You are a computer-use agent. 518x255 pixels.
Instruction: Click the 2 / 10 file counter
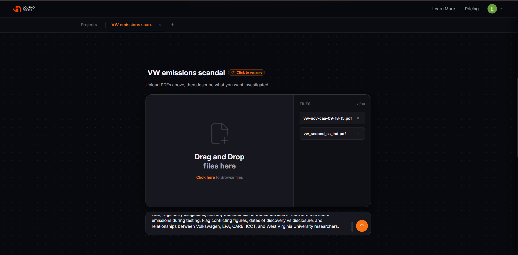click(x=361, y=104)
